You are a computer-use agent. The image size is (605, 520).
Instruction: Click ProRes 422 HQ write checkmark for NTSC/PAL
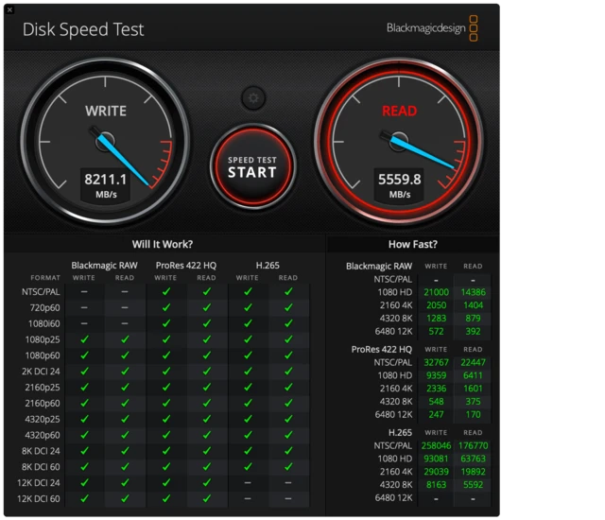point(166,292)
